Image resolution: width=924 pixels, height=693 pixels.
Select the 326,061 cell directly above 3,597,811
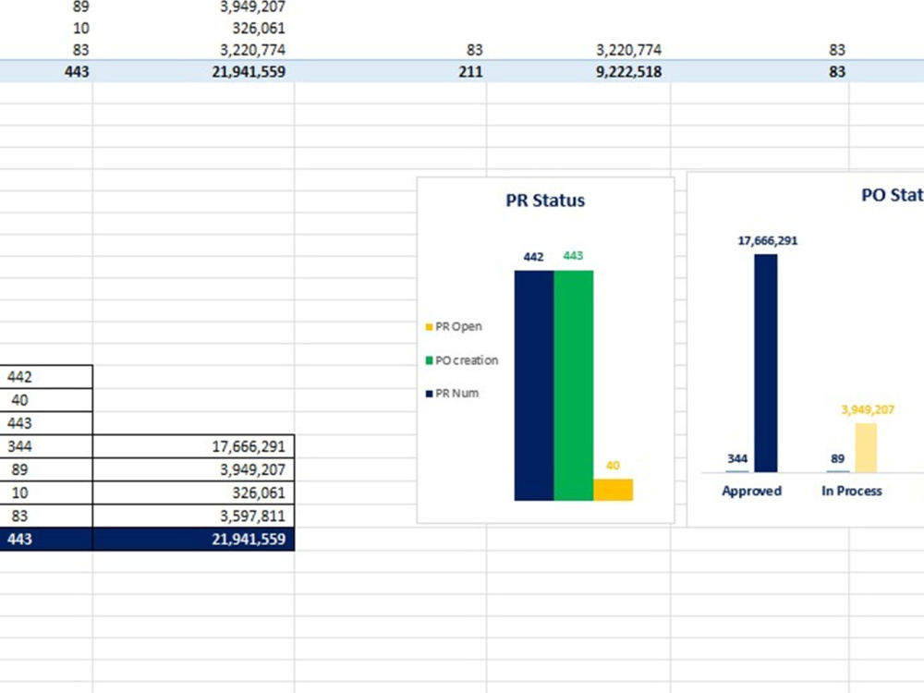tap(193, 492)
